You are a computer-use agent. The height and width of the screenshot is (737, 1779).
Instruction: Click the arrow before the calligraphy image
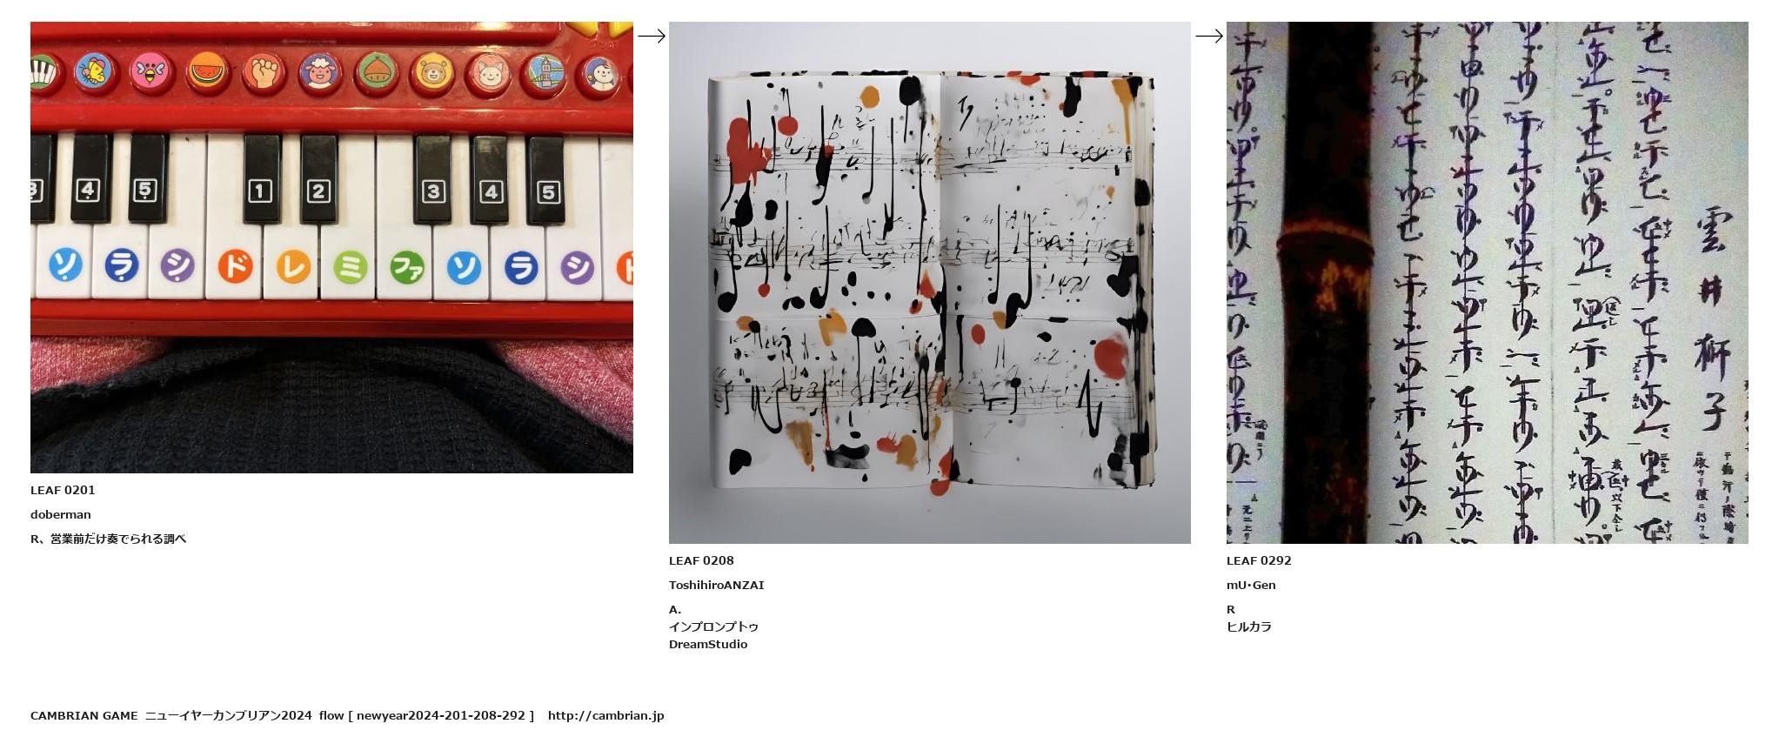(1209, 36)
